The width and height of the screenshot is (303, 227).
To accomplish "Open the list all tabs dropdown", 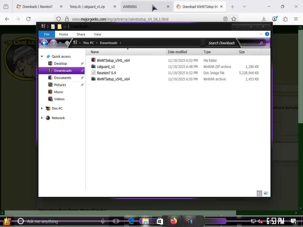I will (x=244, y=7).
